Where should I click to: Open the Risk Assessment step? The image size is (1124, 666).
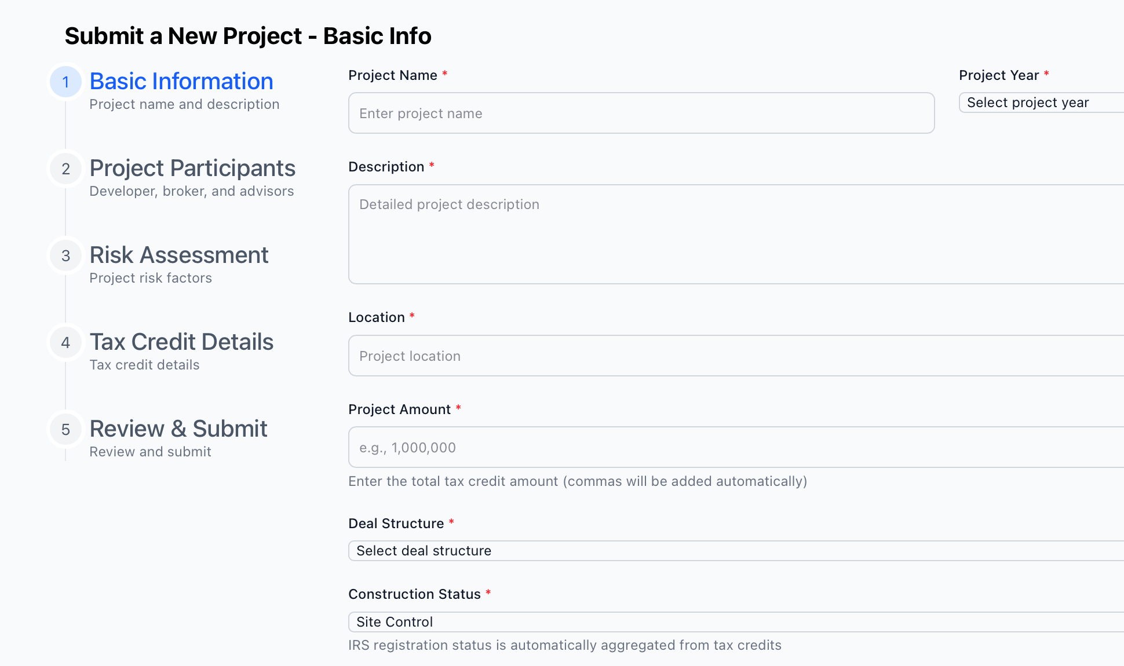[179, 255]
